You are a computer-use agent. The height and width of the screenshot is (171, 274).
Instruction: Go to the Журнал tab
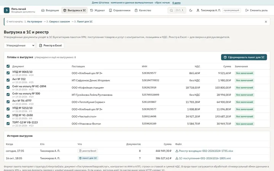click(97, 11)
